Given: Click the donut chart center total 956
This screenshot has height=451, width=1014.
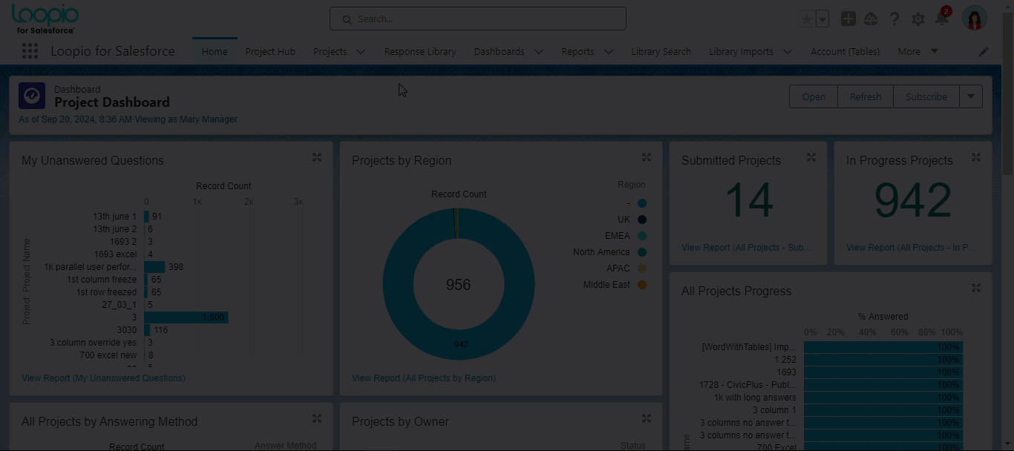Looking at the screenshot, I should 458,285.
